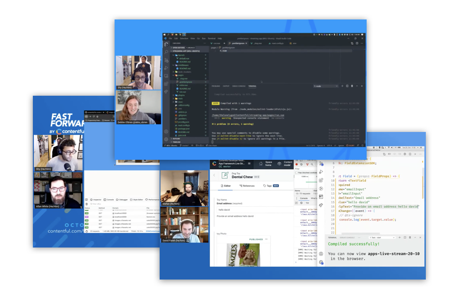Open Live Share icon in light VS Code sidebar

pos(321,205)
